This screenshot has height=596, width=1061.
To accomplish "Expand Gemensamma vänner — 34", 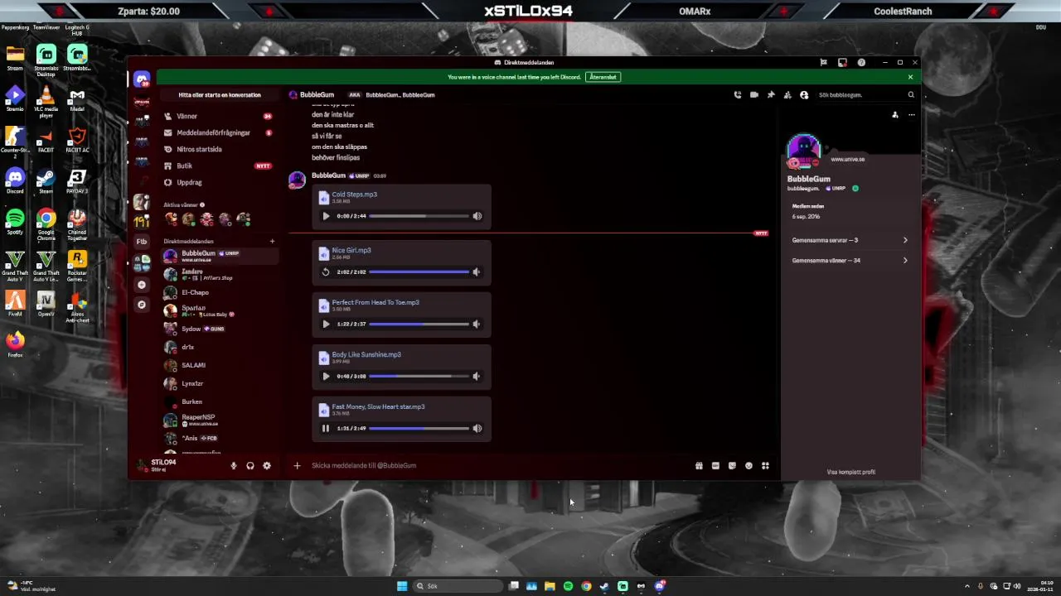I will (x=850, y=260).
